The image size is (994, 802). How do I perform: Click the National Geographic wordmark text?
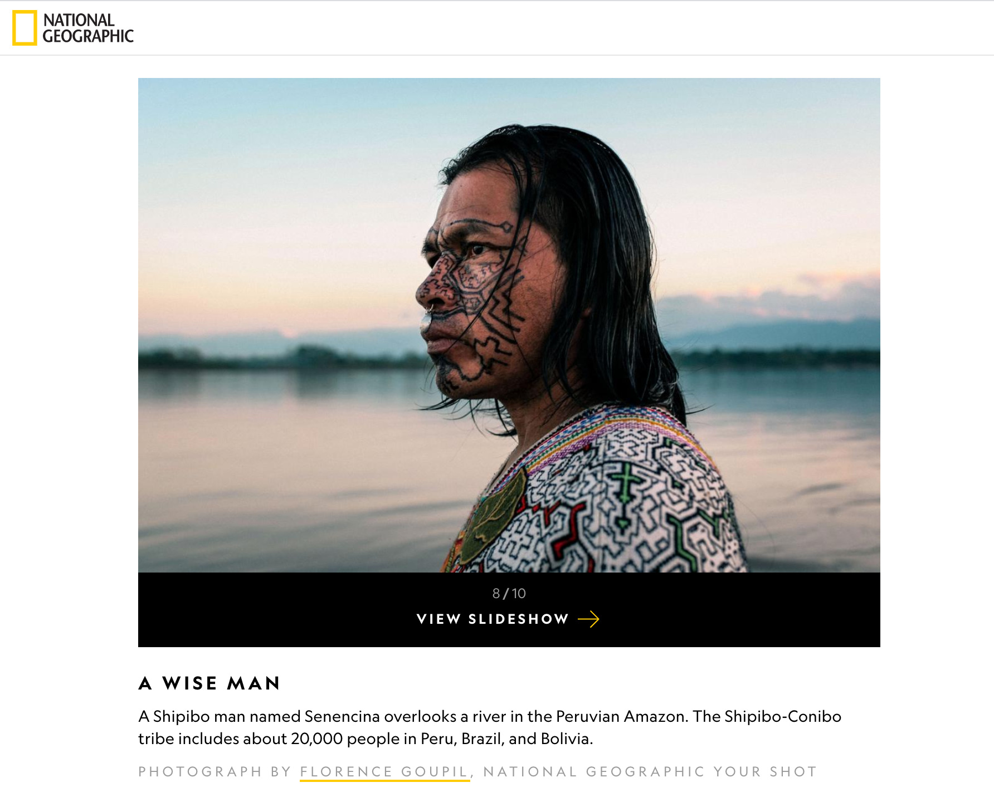[x=88, y=28]
